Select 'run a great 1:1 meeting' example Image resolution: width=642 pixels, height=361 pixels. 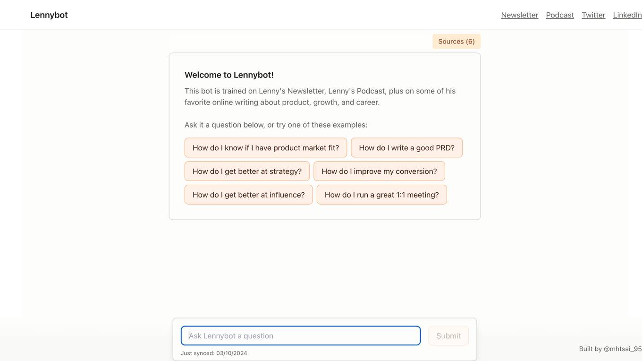click(x=381, y=195)
